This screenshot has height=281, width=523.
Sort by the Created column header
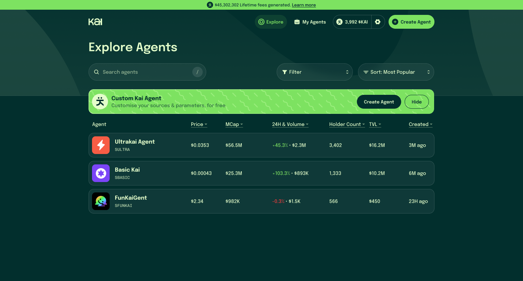click(421, 124)
